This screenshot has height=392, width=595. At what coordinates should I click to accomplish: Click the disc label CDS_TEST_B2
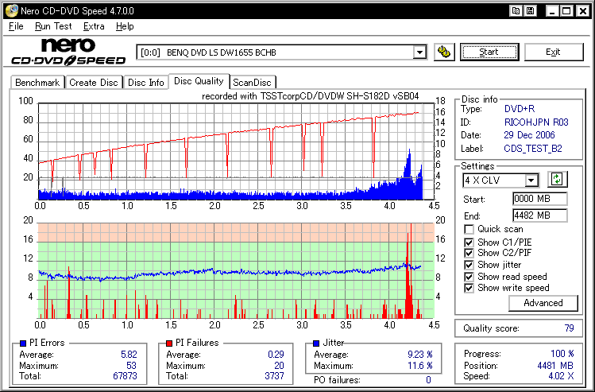click(533, 149)
